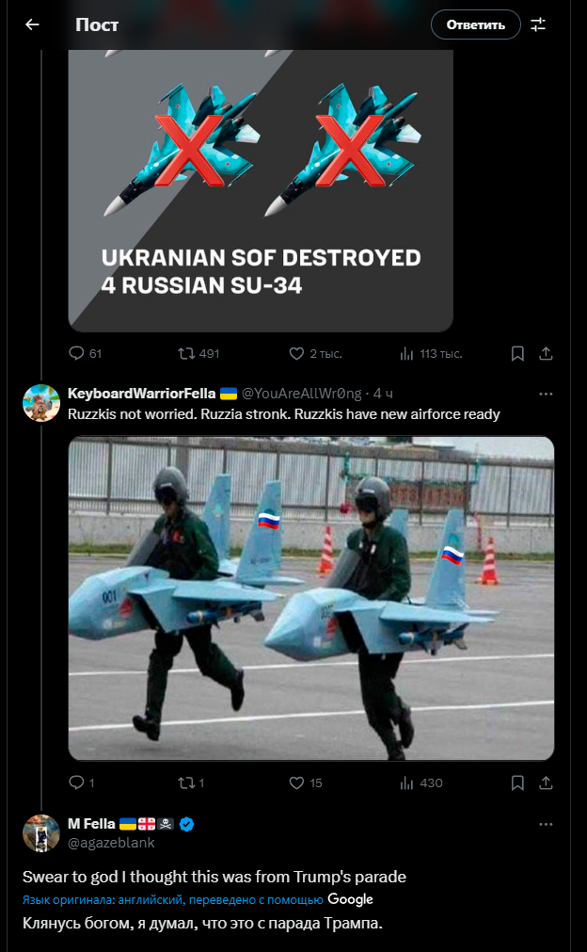
Task: Repost KeyboardWarriorFella's post
Action: pyautogui.click(x=191, y=783)
